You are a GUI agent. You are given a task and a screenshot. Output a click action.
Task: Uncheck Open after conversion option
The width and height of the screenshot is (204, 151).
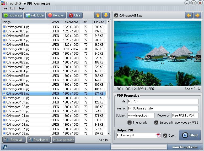(x=165, y=136)
